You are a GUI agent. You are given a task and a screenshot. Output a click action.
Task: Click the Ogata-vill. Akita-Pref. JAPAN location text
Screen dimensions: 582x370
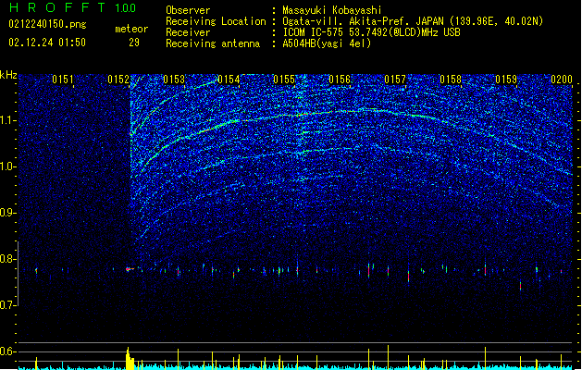click(x=413, y=21)
